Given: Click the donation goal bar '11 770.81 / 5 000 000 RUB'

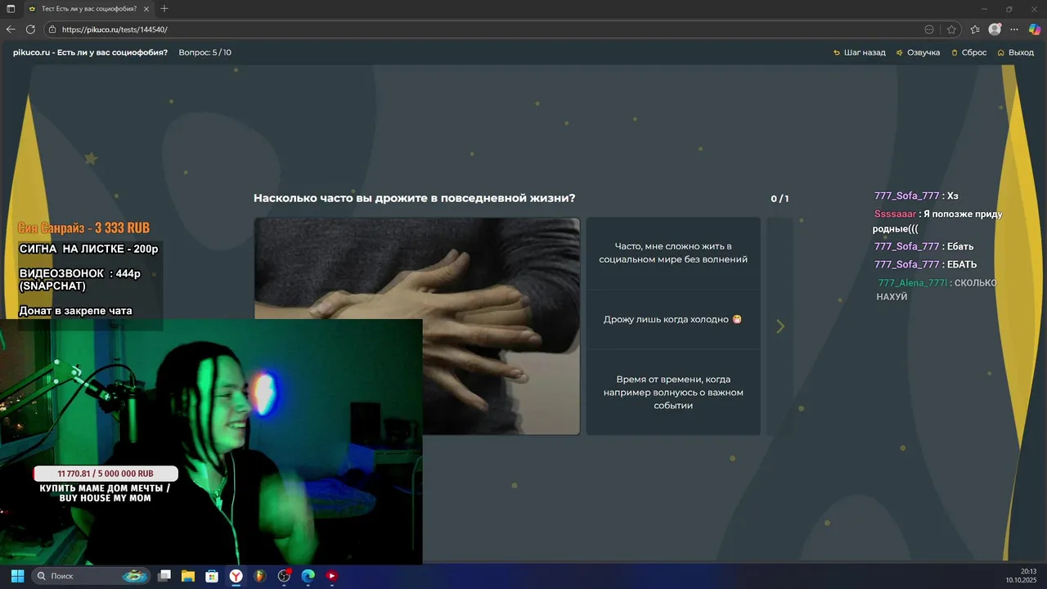Looking at the screenshot, I should click(106, 474).
